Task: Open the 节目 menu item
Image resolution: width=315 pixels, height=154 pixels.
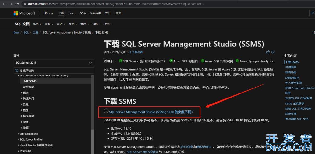Action: coord(108,13)
